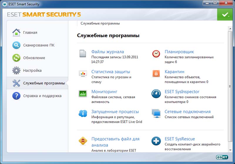This screenshot has height=164, width=235.
Task: Click the text 'Статистика по угрозам и спаму'
Action: click(111, 79)
